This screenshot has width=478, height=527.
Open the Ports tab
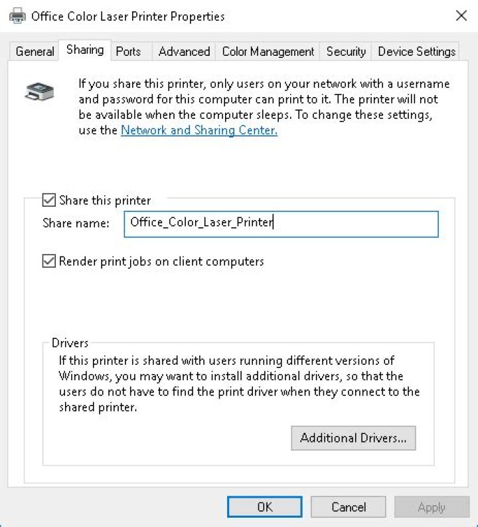(128, 51)
